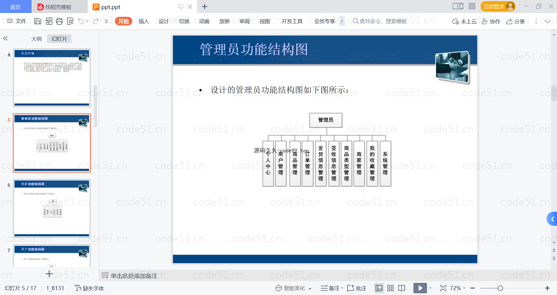This screenshot has width=557, height=295.
Task: Select the 动画 ribbon tab
Action: [204, 21]
